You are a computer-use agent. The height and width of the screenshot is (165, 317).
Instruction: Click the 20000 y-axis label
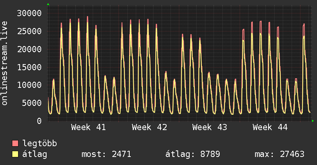coord(29,49)
